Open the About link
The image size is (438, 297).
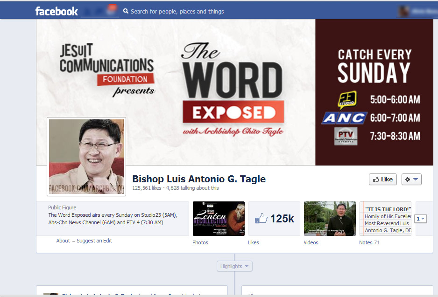63,241
